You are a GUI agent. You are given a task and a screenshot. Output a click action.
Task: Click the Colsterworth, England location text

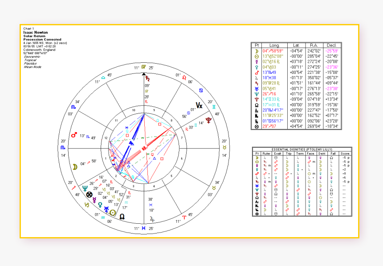pyautogui.click(x=39, y=50)
